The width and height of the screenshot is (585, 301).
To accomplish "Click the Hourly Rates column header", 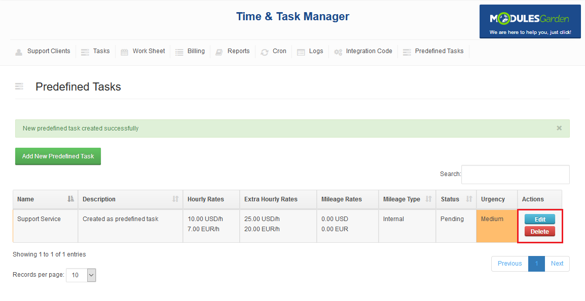I will coord(211,199).
